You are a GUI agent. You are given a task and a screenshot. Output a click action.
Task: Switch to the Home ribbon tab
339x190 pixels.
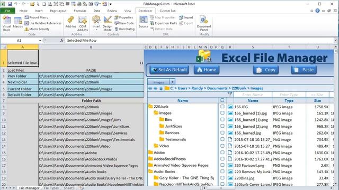coord(23,11)
